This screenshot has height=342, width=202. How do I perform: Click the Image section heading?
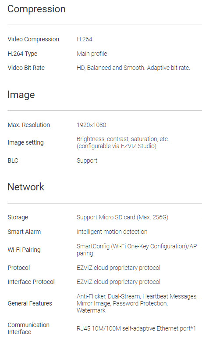point(21,95)
